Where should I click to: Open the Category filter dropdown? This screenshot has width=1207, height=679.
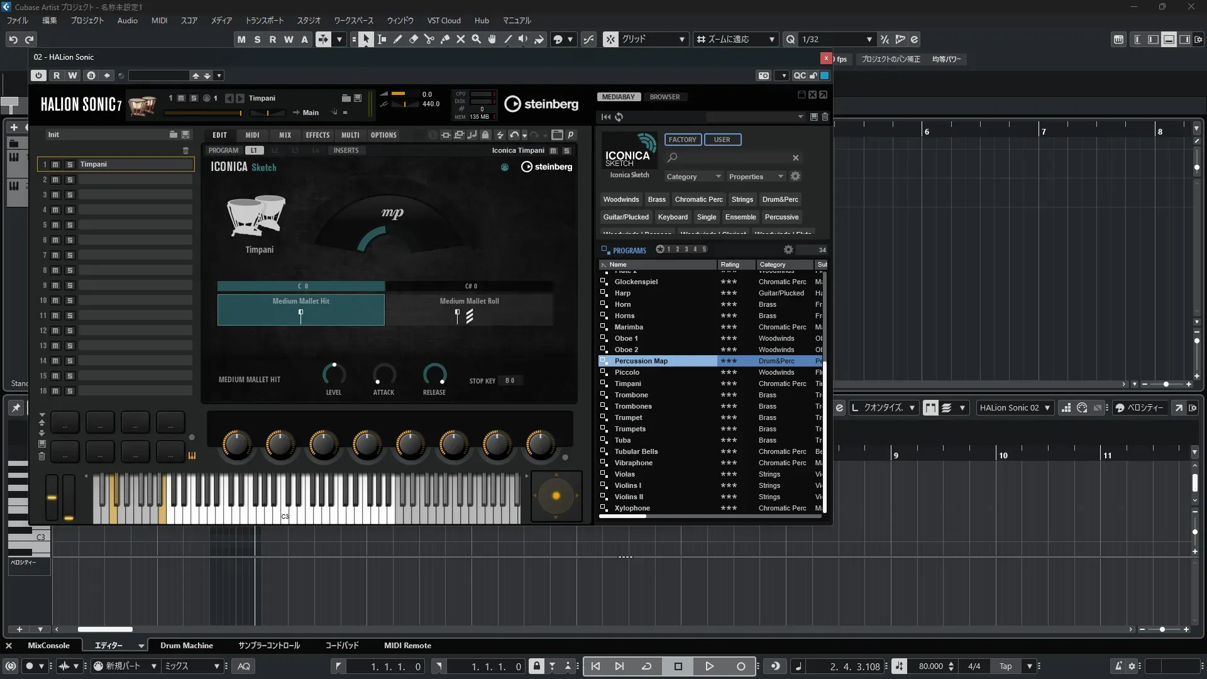(x=693, y=177)
